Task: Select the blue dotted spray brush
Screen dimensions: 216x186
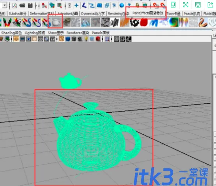Action: (x=163, y=22)
